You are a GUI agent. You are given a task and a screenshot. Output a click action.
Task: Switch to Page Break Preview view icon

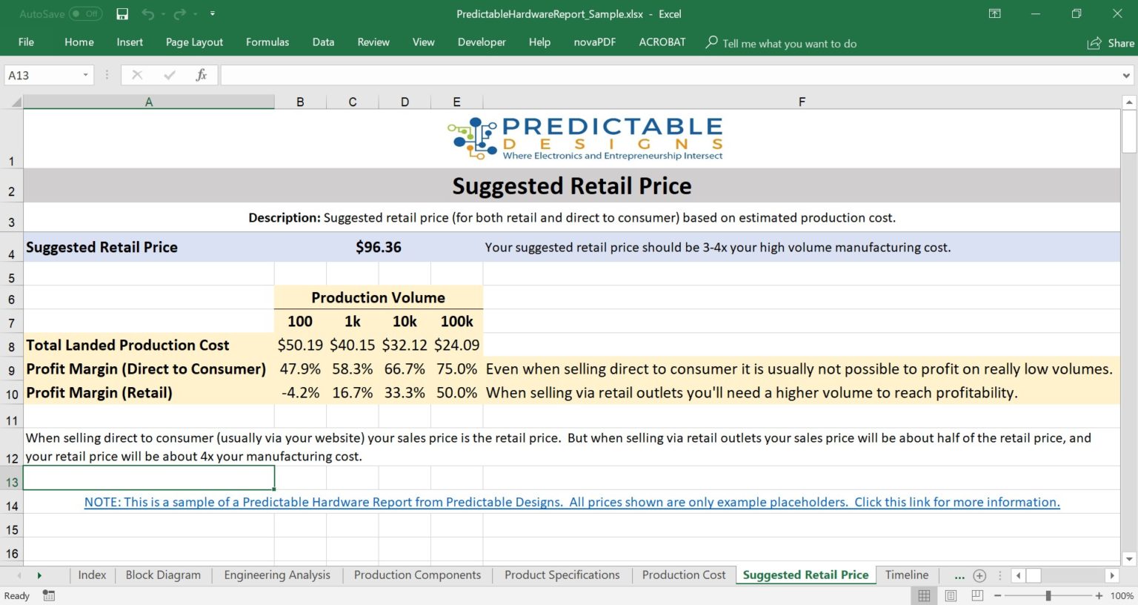pos(976,595)
